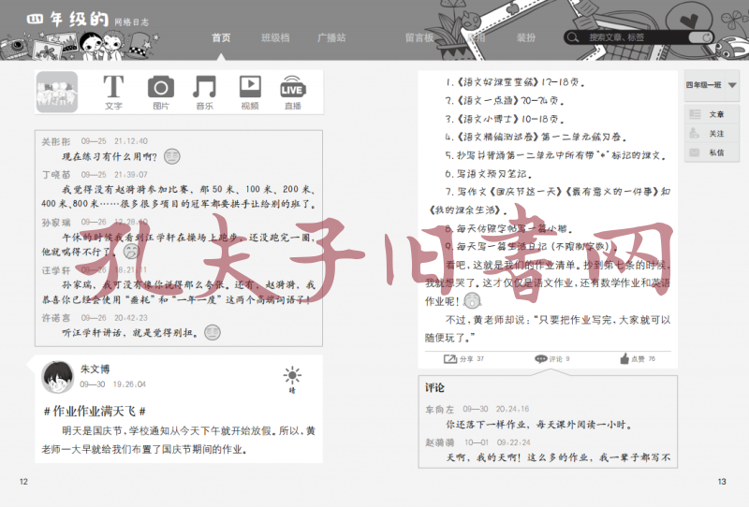
Task: Open the 班级档 tab
Action: click(x=275, y=37)
